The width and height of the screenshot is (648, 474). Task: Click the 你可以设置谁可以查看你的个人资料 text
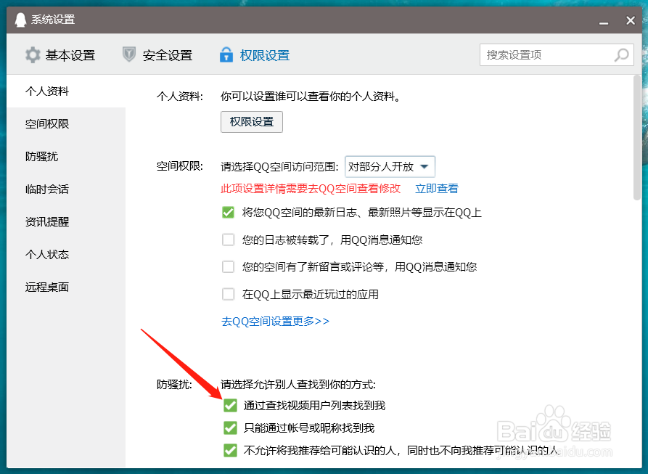click(x=311, y=97)
